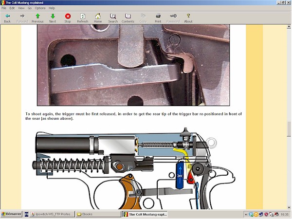This screenshot has width=292, height=219.
Task: Open the Options menu
Action: click(40, 8)
